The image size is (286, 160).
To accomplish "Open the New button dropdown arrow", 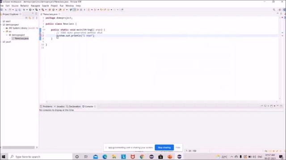I will [x=13, y=10].
